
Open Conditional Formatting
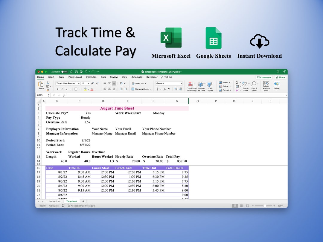191,86
